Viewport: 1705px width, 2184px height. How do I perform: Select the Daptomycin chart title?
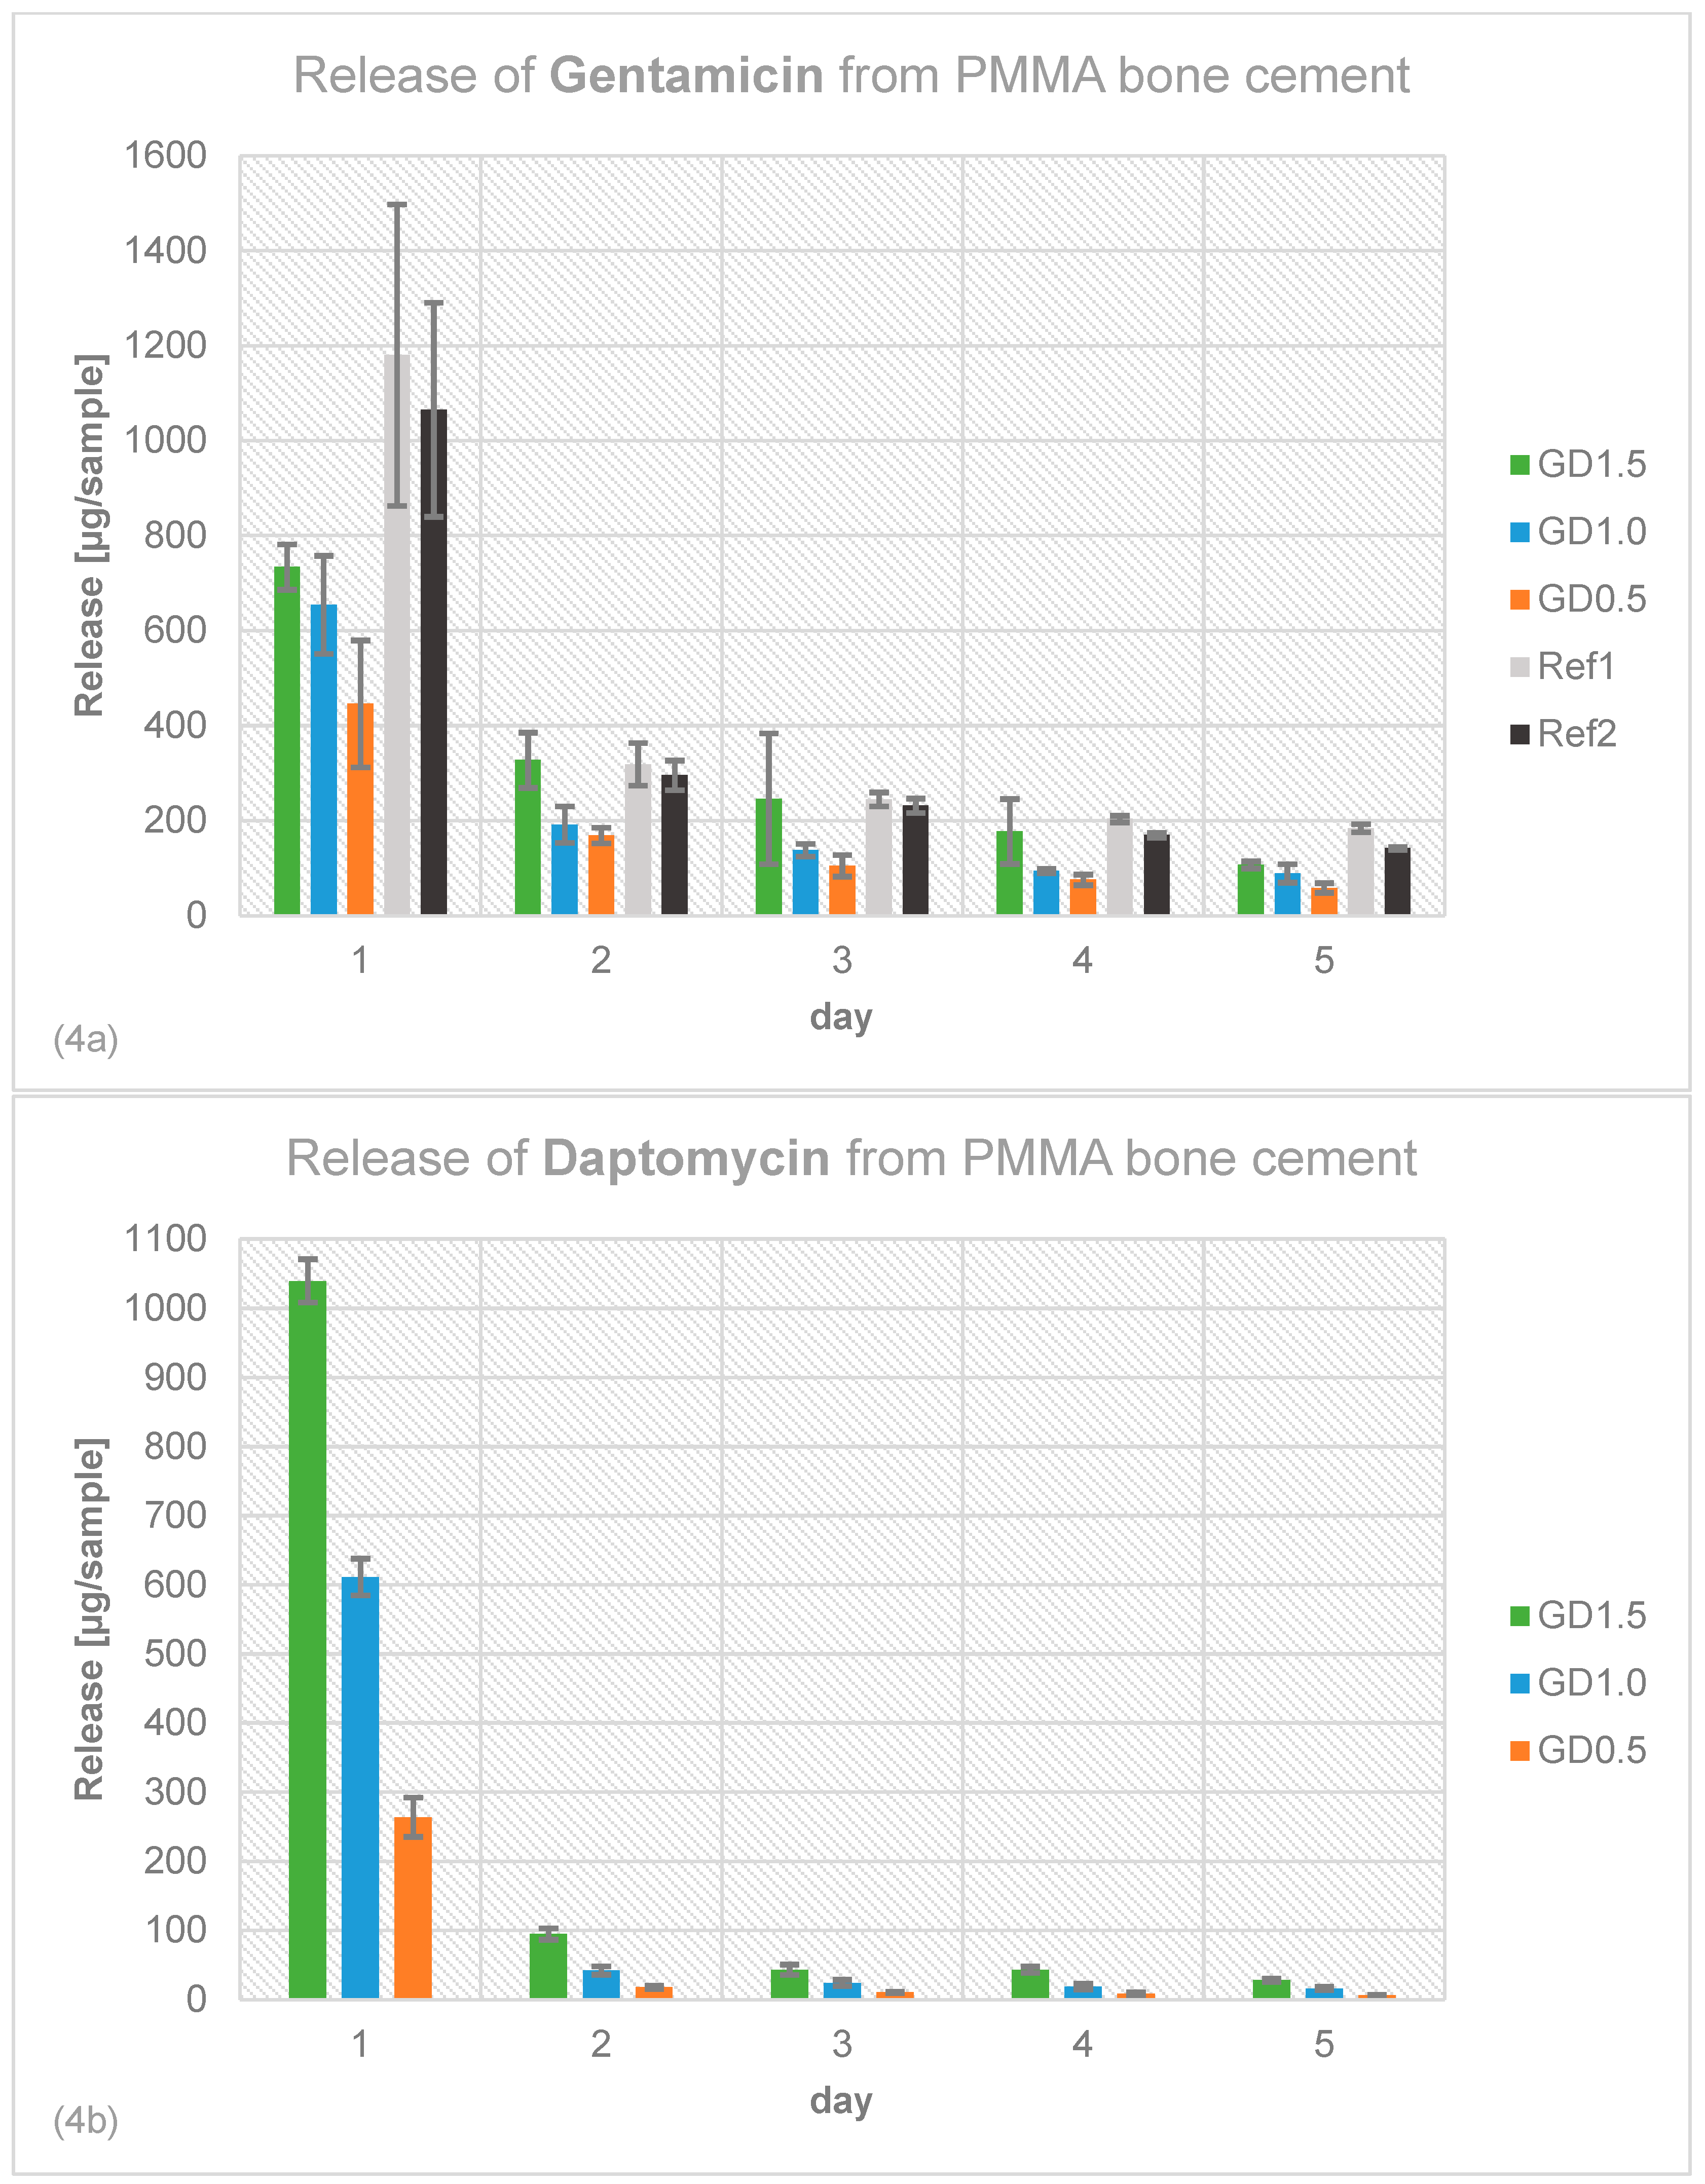pyautogui.click(x=851, y=1158)
